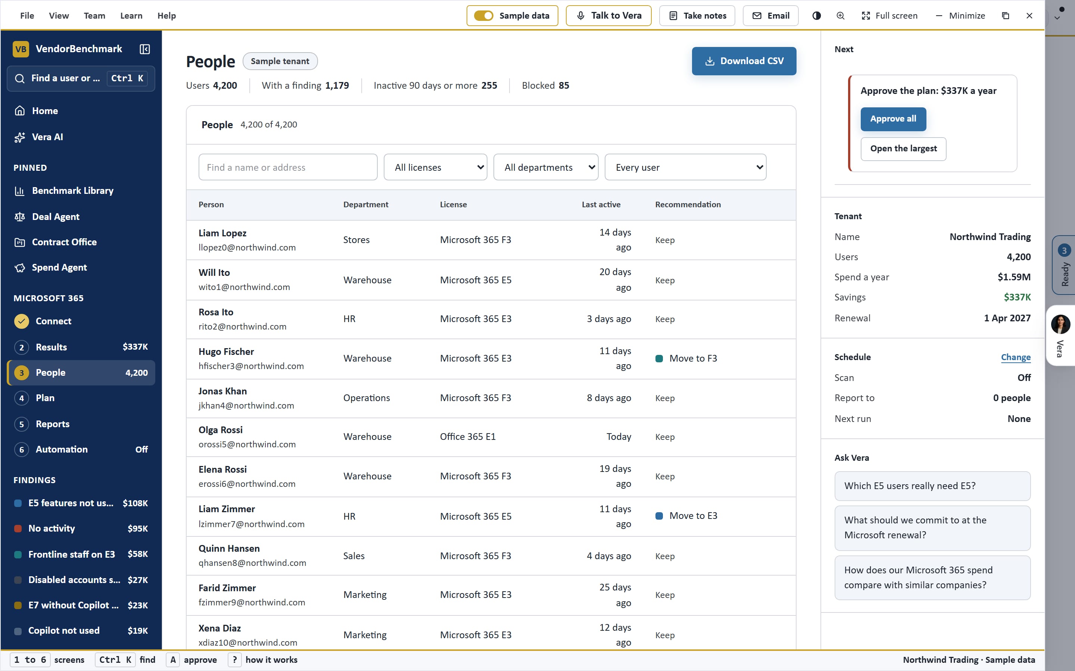The image size is (1075, 671).
Task: Click the Open the largest button
Action: pos(904,149)
